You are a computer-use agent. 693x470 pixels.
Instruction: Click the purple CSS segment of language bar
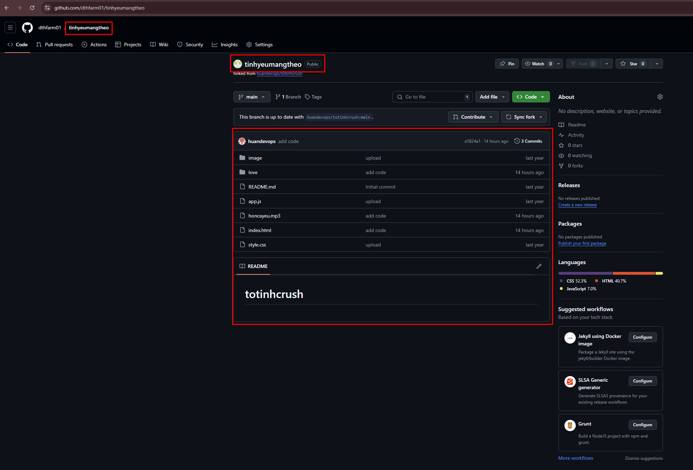point(585,273)
